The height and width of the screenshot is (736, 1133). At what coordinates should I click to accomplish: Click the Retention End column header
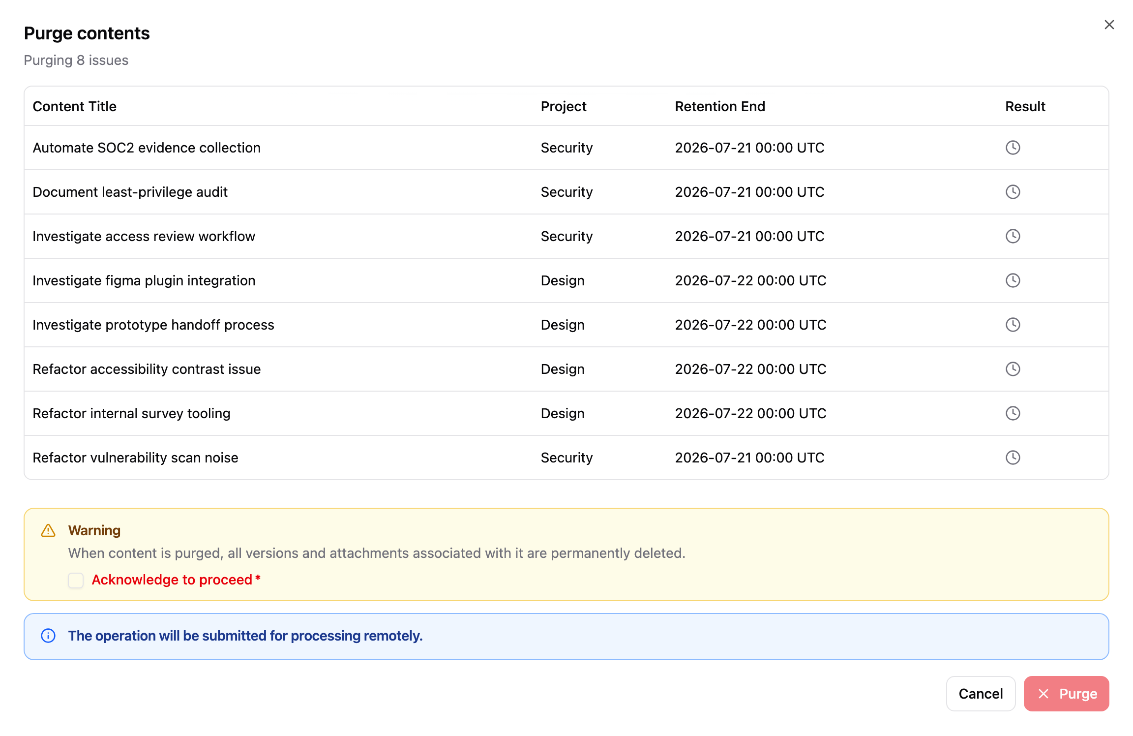(x=720, y=106)
